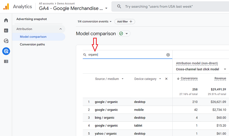This screenshot has width=229, height=136.
Task: Open the Explore icon in sidebar
Action: point(6,41)
